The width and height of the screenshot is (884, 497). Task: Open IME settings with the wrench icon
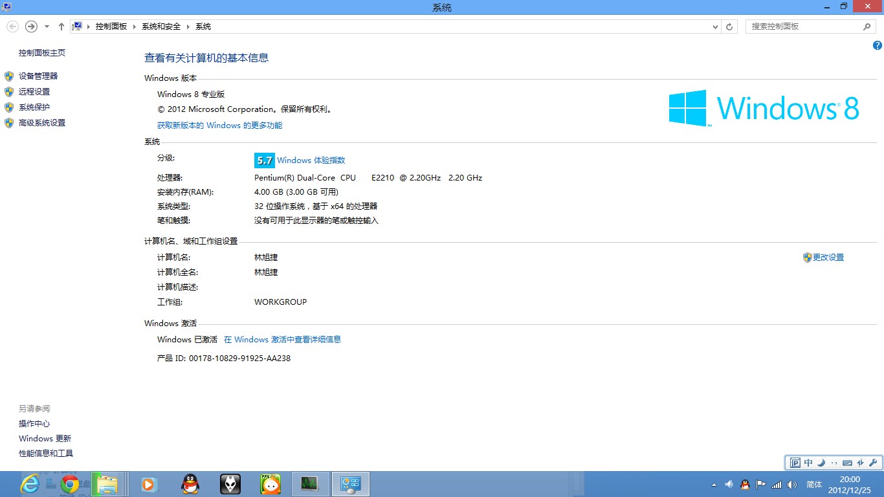point(872,463)
